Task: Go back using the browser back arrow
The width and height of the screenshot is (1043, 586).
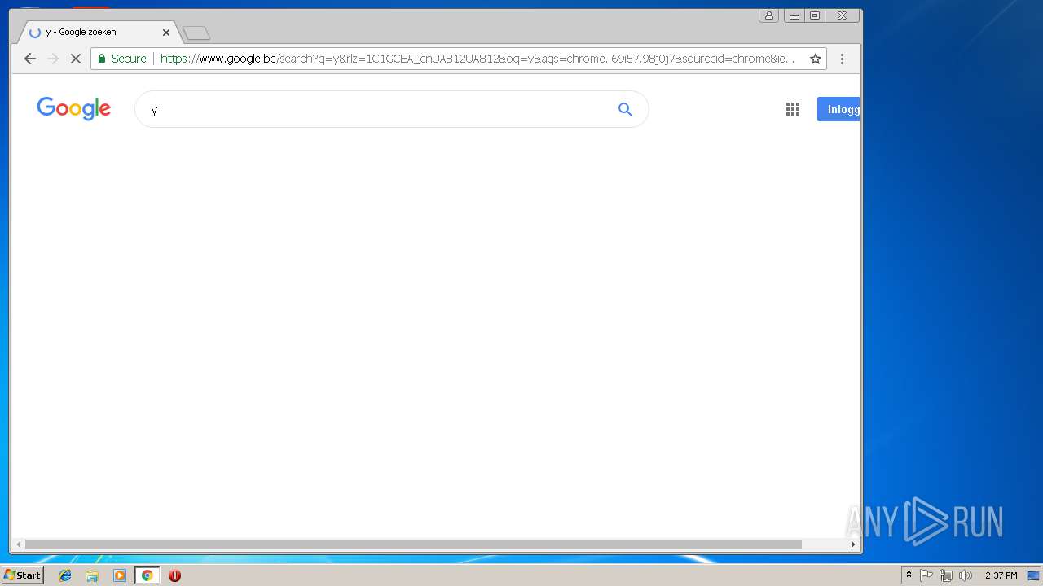Action: 30,59
